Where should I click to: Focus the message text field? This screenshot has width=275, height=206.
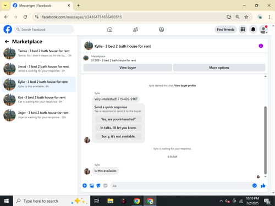[x=182, y=186]
